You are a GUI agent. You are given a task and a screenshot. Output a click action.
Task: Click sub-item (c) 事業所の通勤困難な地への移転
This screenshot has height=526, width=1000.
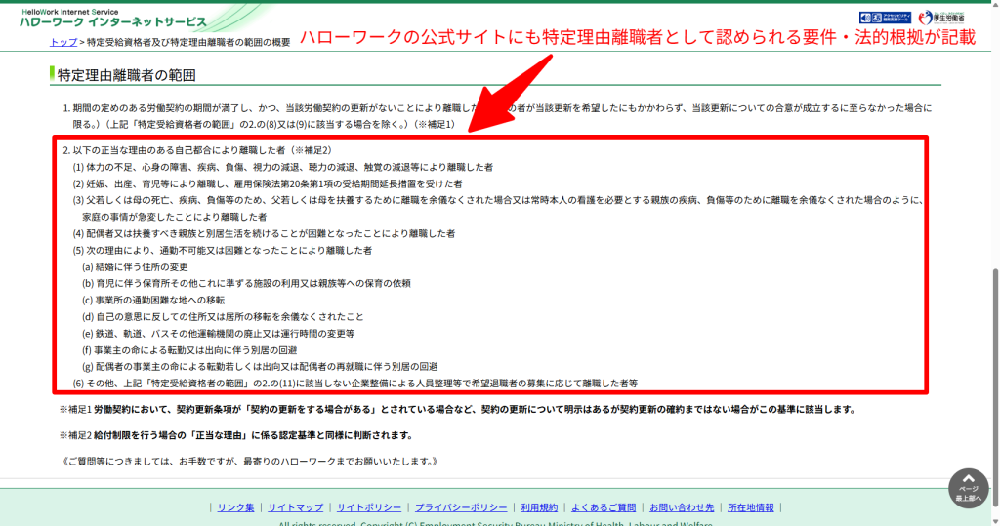pos(153,300)
